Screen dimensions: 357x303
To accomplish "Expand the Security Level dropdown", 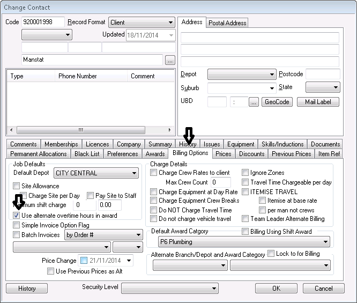I will click(214, 289).
